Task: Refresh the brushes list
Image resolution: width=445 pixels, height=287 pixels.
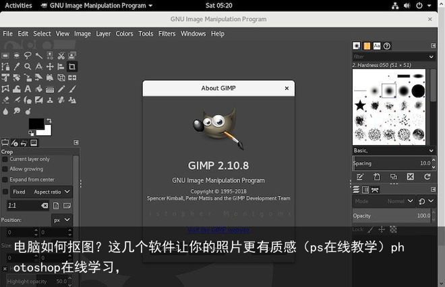Action: (x=427, y=177)
